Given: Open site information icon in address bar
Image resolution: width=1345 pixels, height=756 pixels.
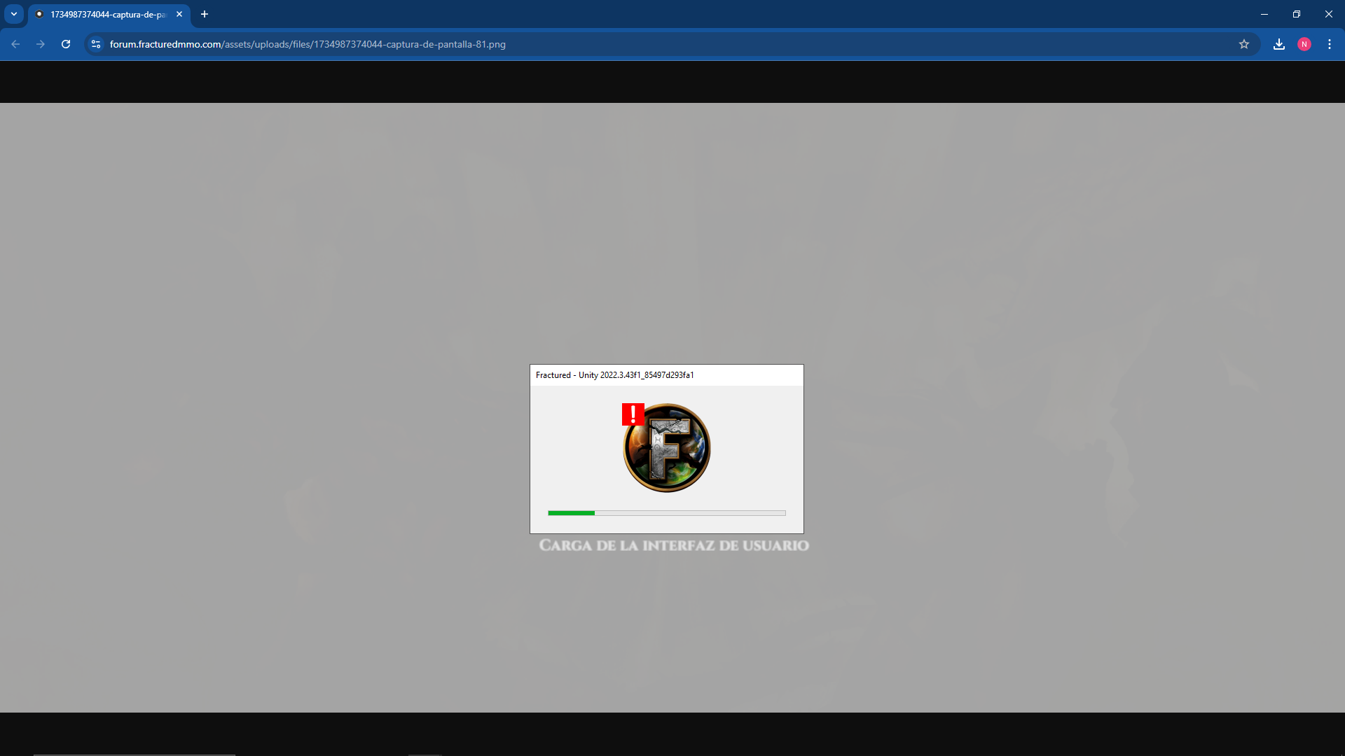Looking at the screenshot, I should [x=96, y=44].
